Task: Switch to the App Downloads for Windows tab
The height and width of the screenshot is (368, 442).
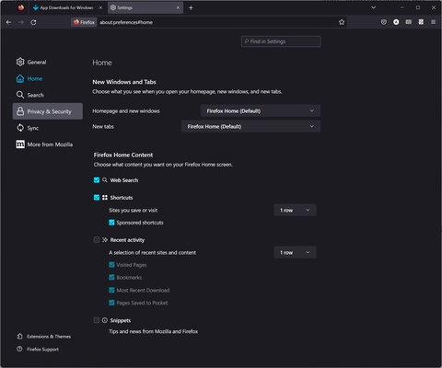Action: click(x=67, y=7)
